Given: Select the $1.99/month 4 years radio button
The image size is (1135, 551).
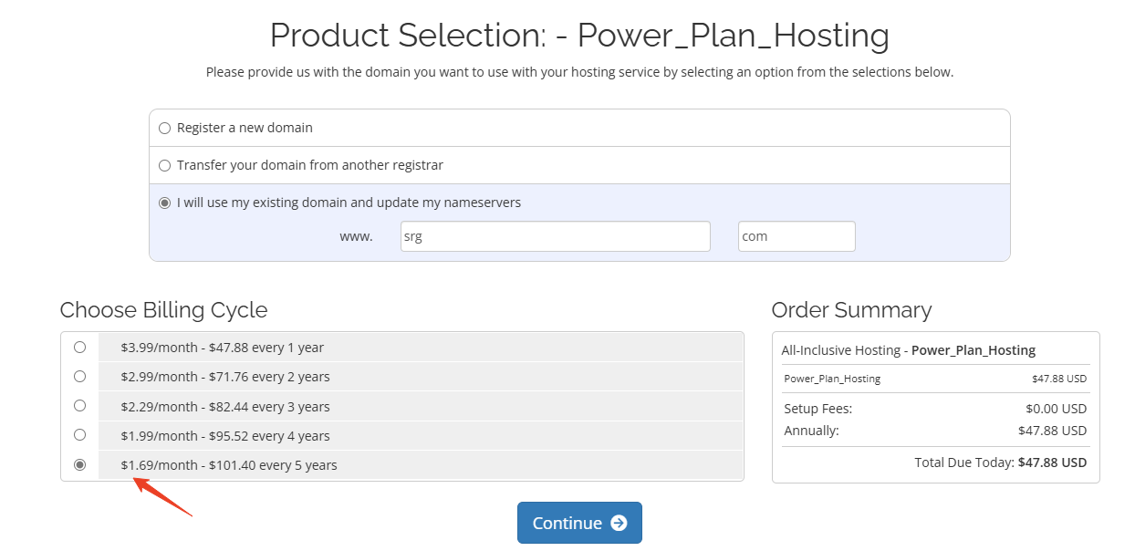Looking at the screenshot, I should pyautogui.click(x=80, y=435).
